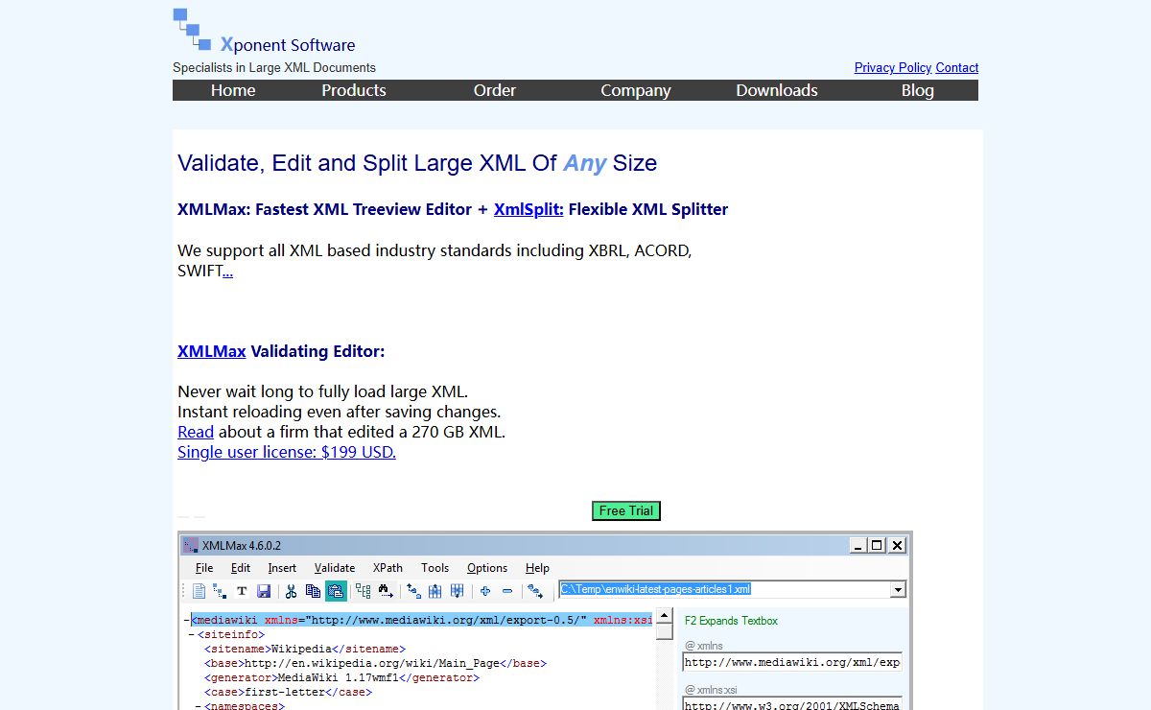Click the scissors cut icon

pos(291,591)
